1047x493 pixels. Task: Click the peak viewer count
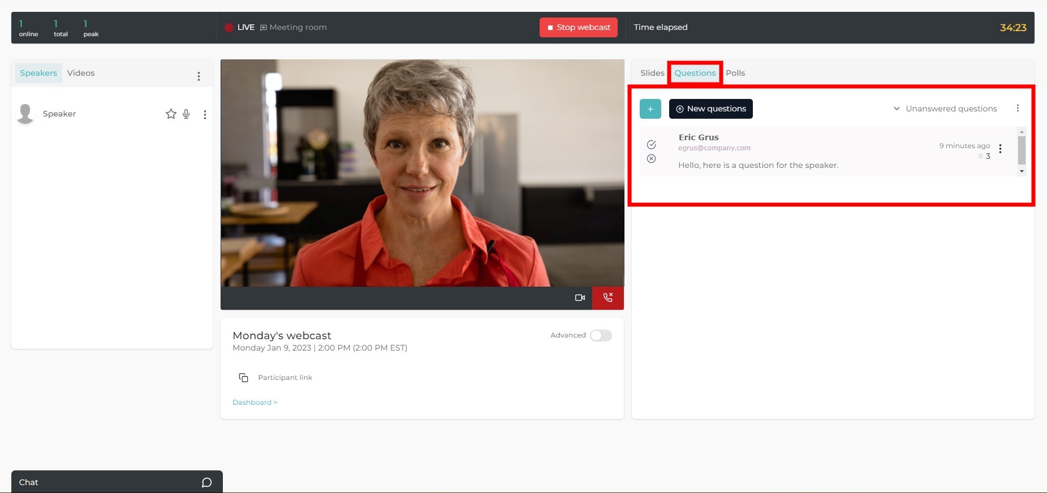[x=91, y=28]
